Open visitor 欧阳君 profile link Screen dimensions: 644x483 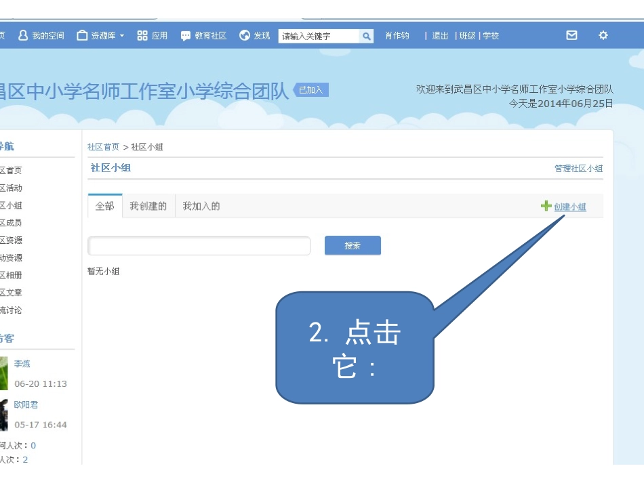pos(26,404)
